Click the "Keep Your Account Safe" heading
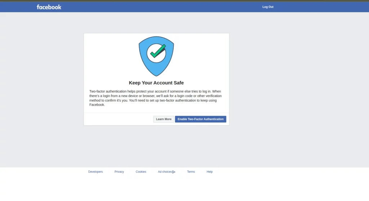Screen dimensions: 369x201 tap(156, 83)
